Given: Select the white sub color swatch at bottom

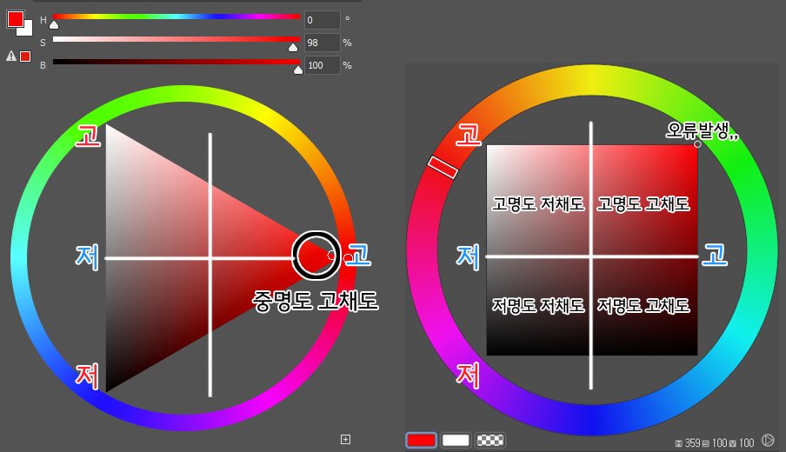Looking at the screenshot, I should coord(456,440).
